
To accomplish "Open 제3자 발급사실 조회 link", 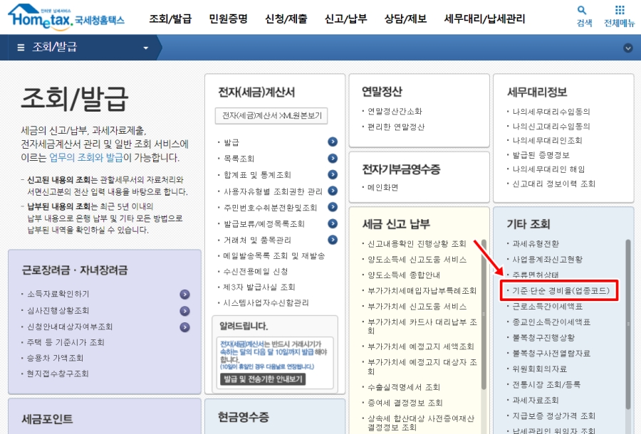I will point(259,287).
